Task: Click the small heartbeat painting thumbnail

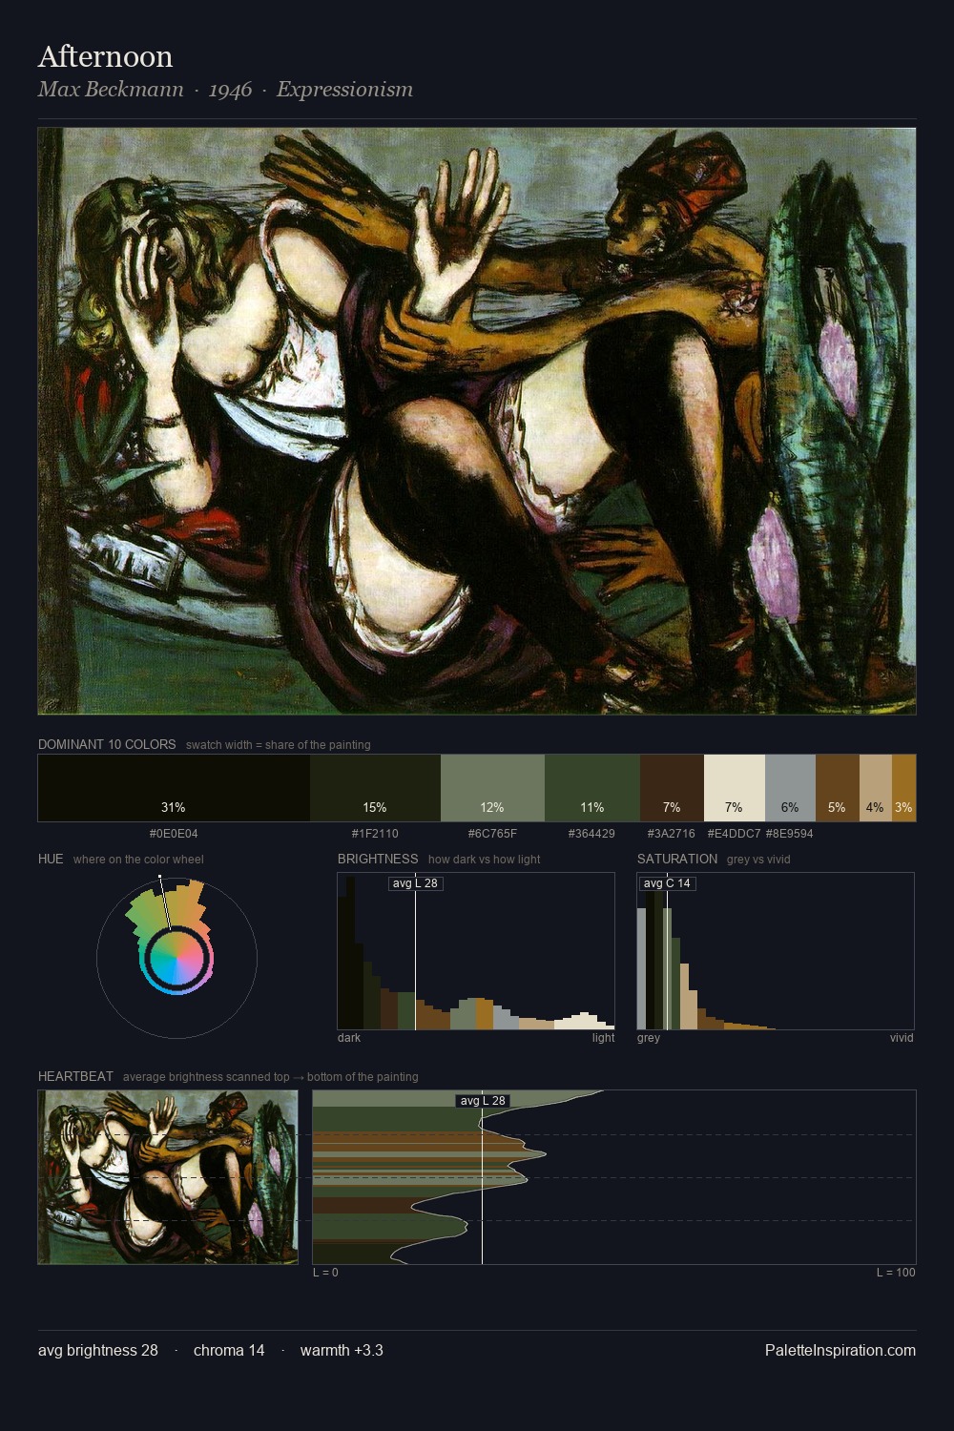Action: tap(168, 1177)
